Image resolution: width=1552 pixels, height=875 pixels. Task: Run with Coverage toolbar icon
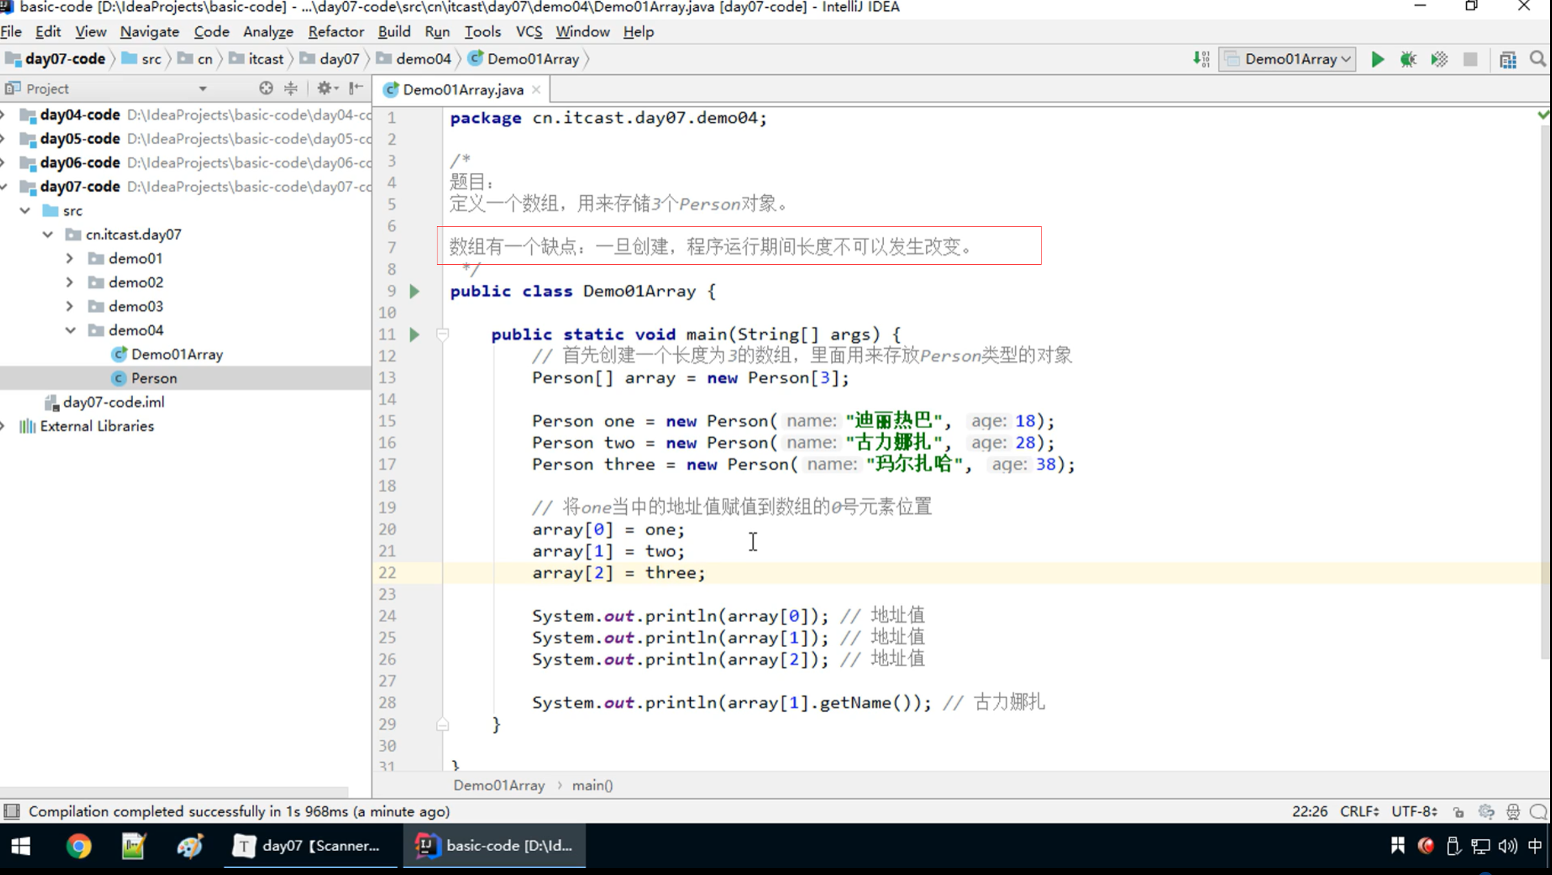[x=1439, y=59]
